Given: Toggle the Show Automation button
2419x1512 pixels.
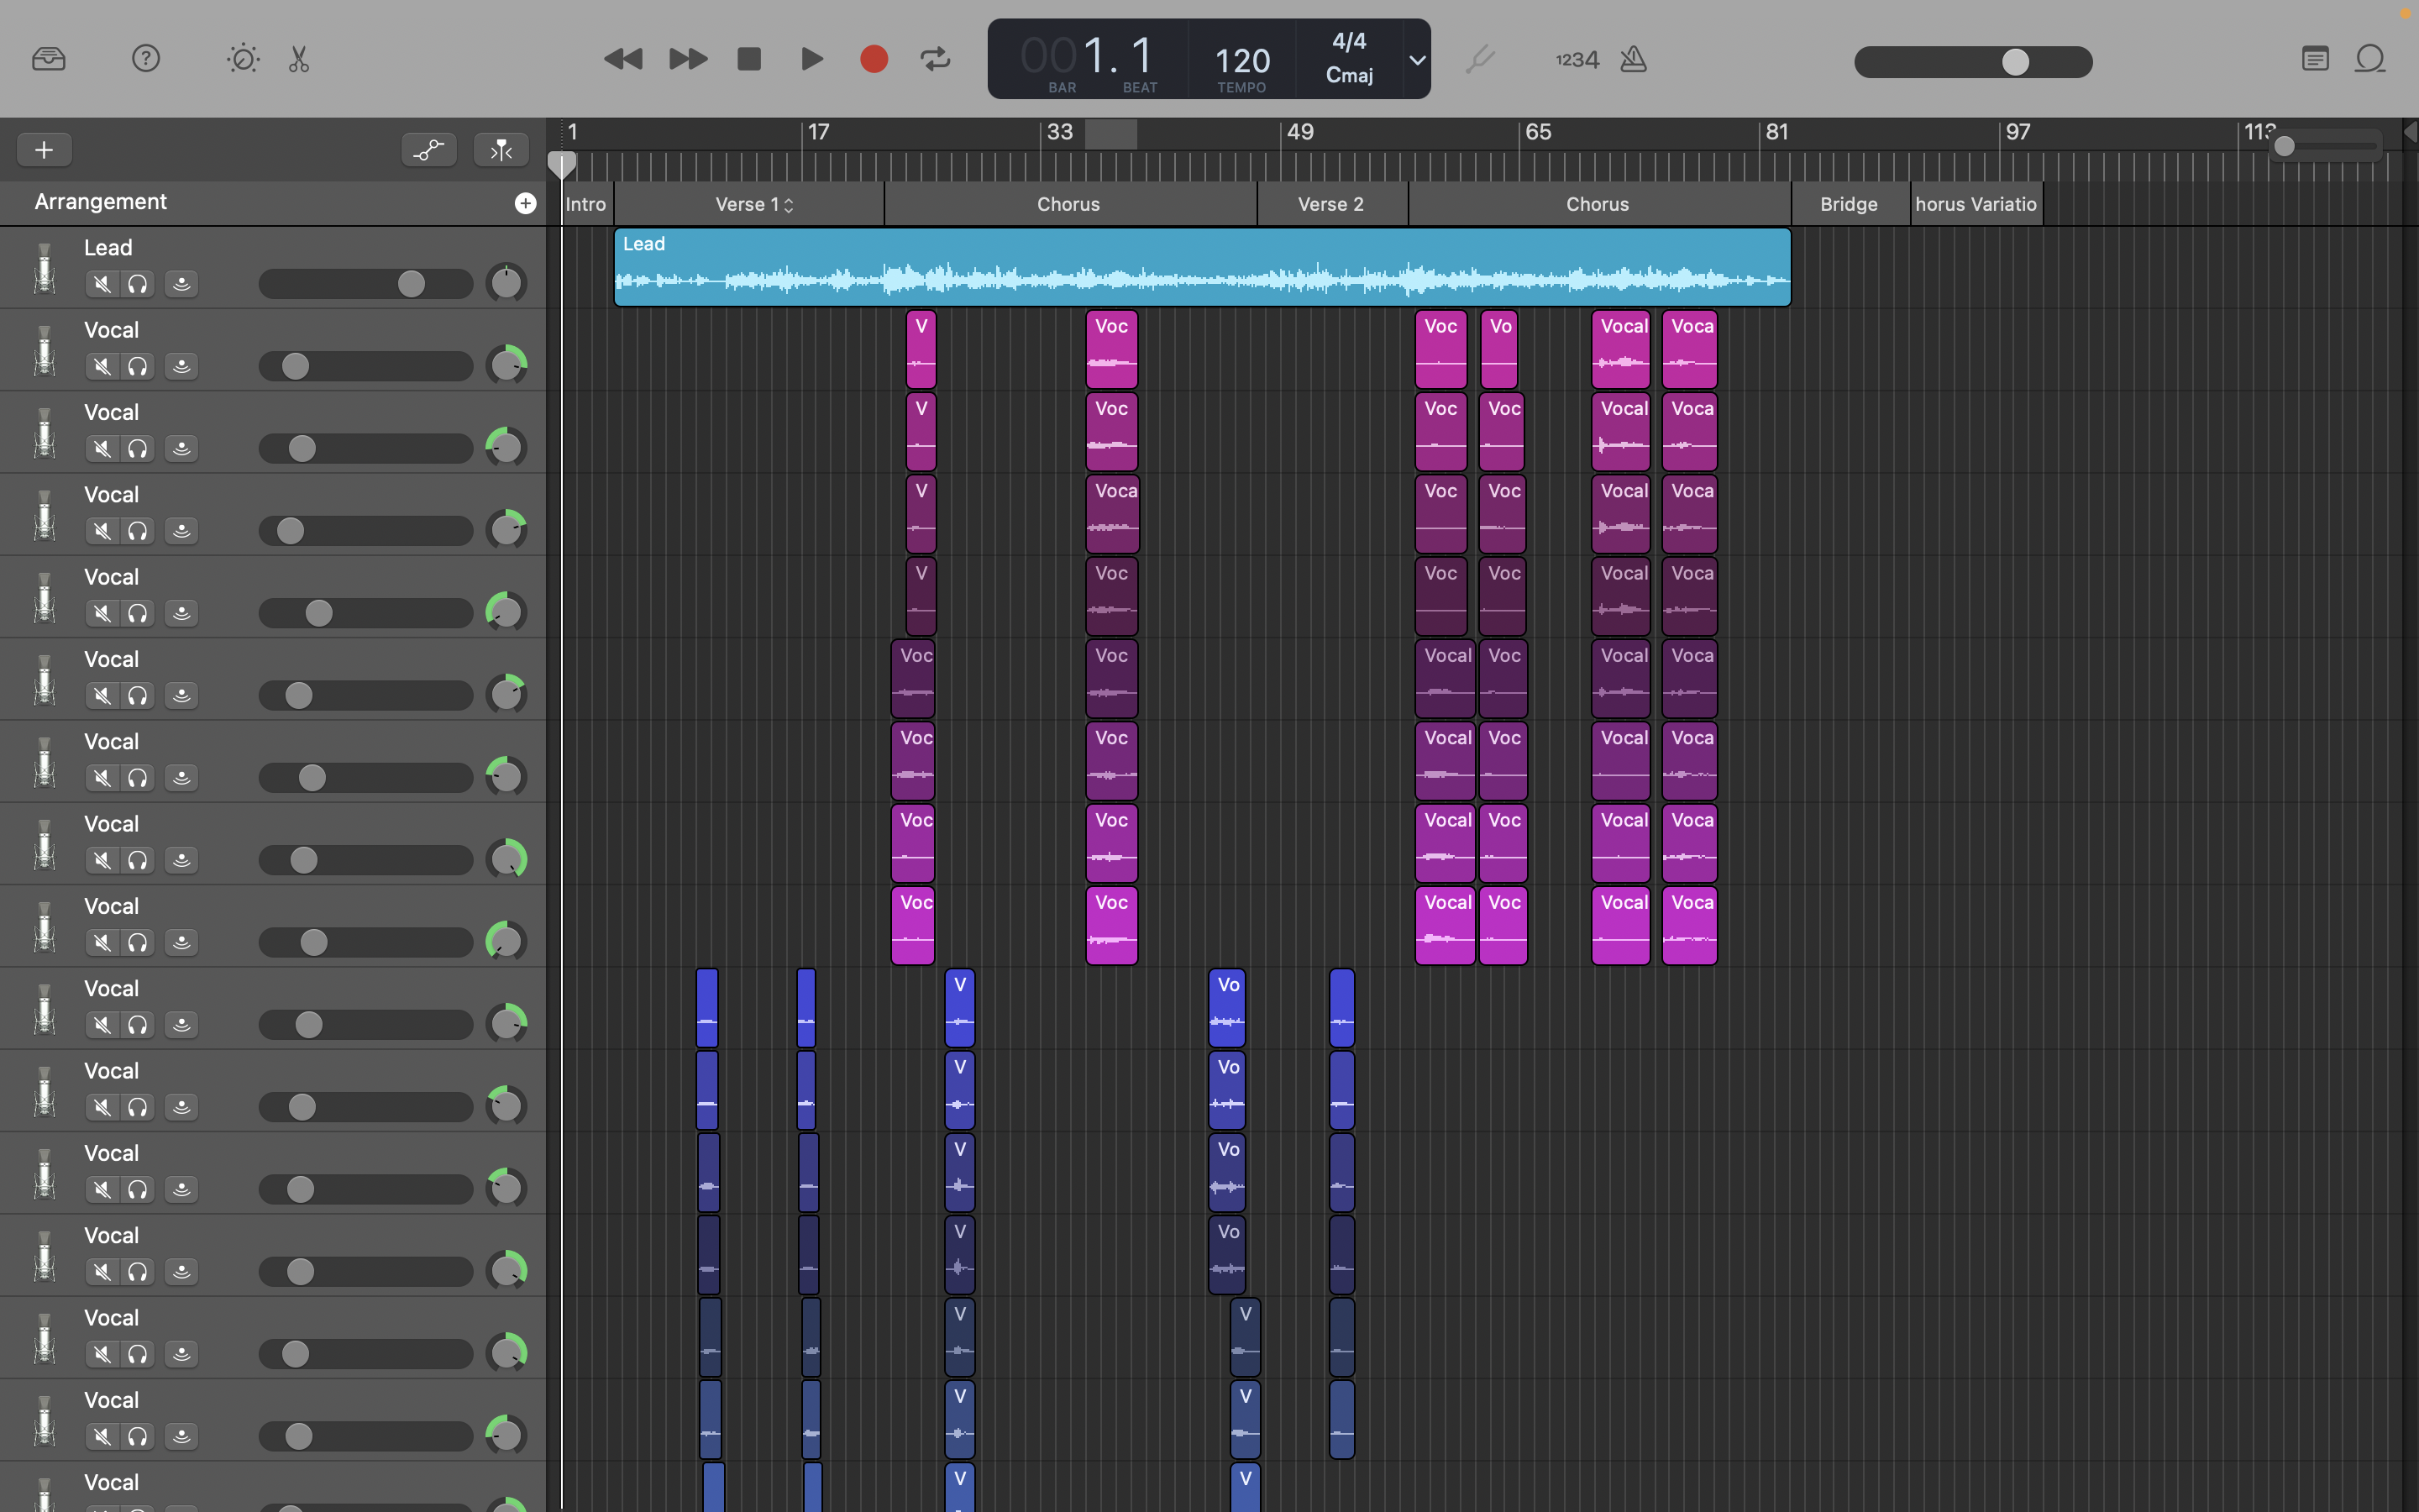Looking at the screenshot, I should click(429, 150).
